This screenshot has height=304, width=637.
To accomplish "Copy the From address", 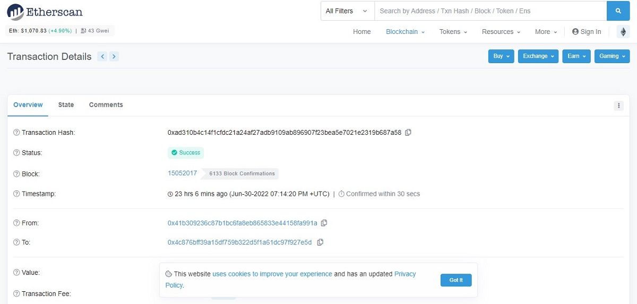I will pos(324,223).
